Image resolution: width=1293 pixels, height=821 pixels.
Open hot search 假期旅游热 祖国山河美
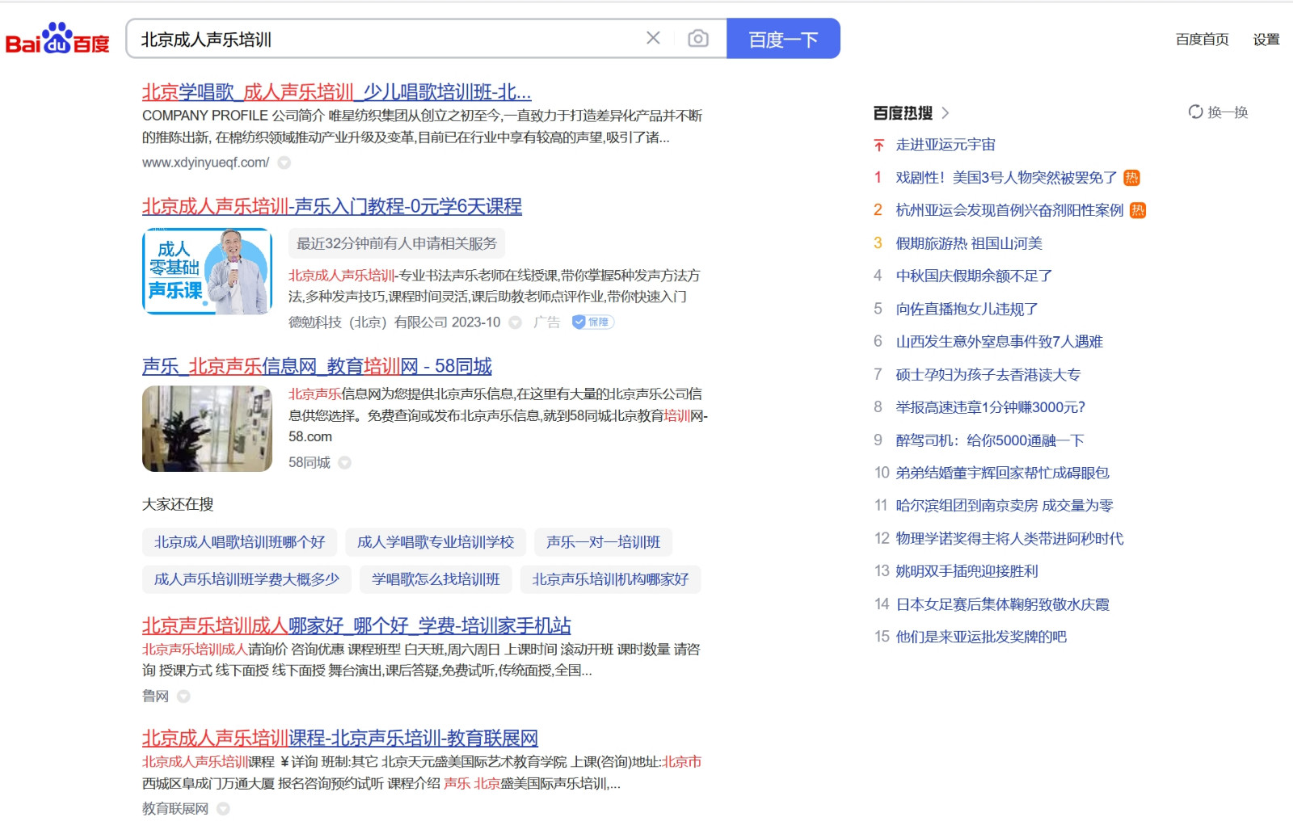(x=969, y=243)
